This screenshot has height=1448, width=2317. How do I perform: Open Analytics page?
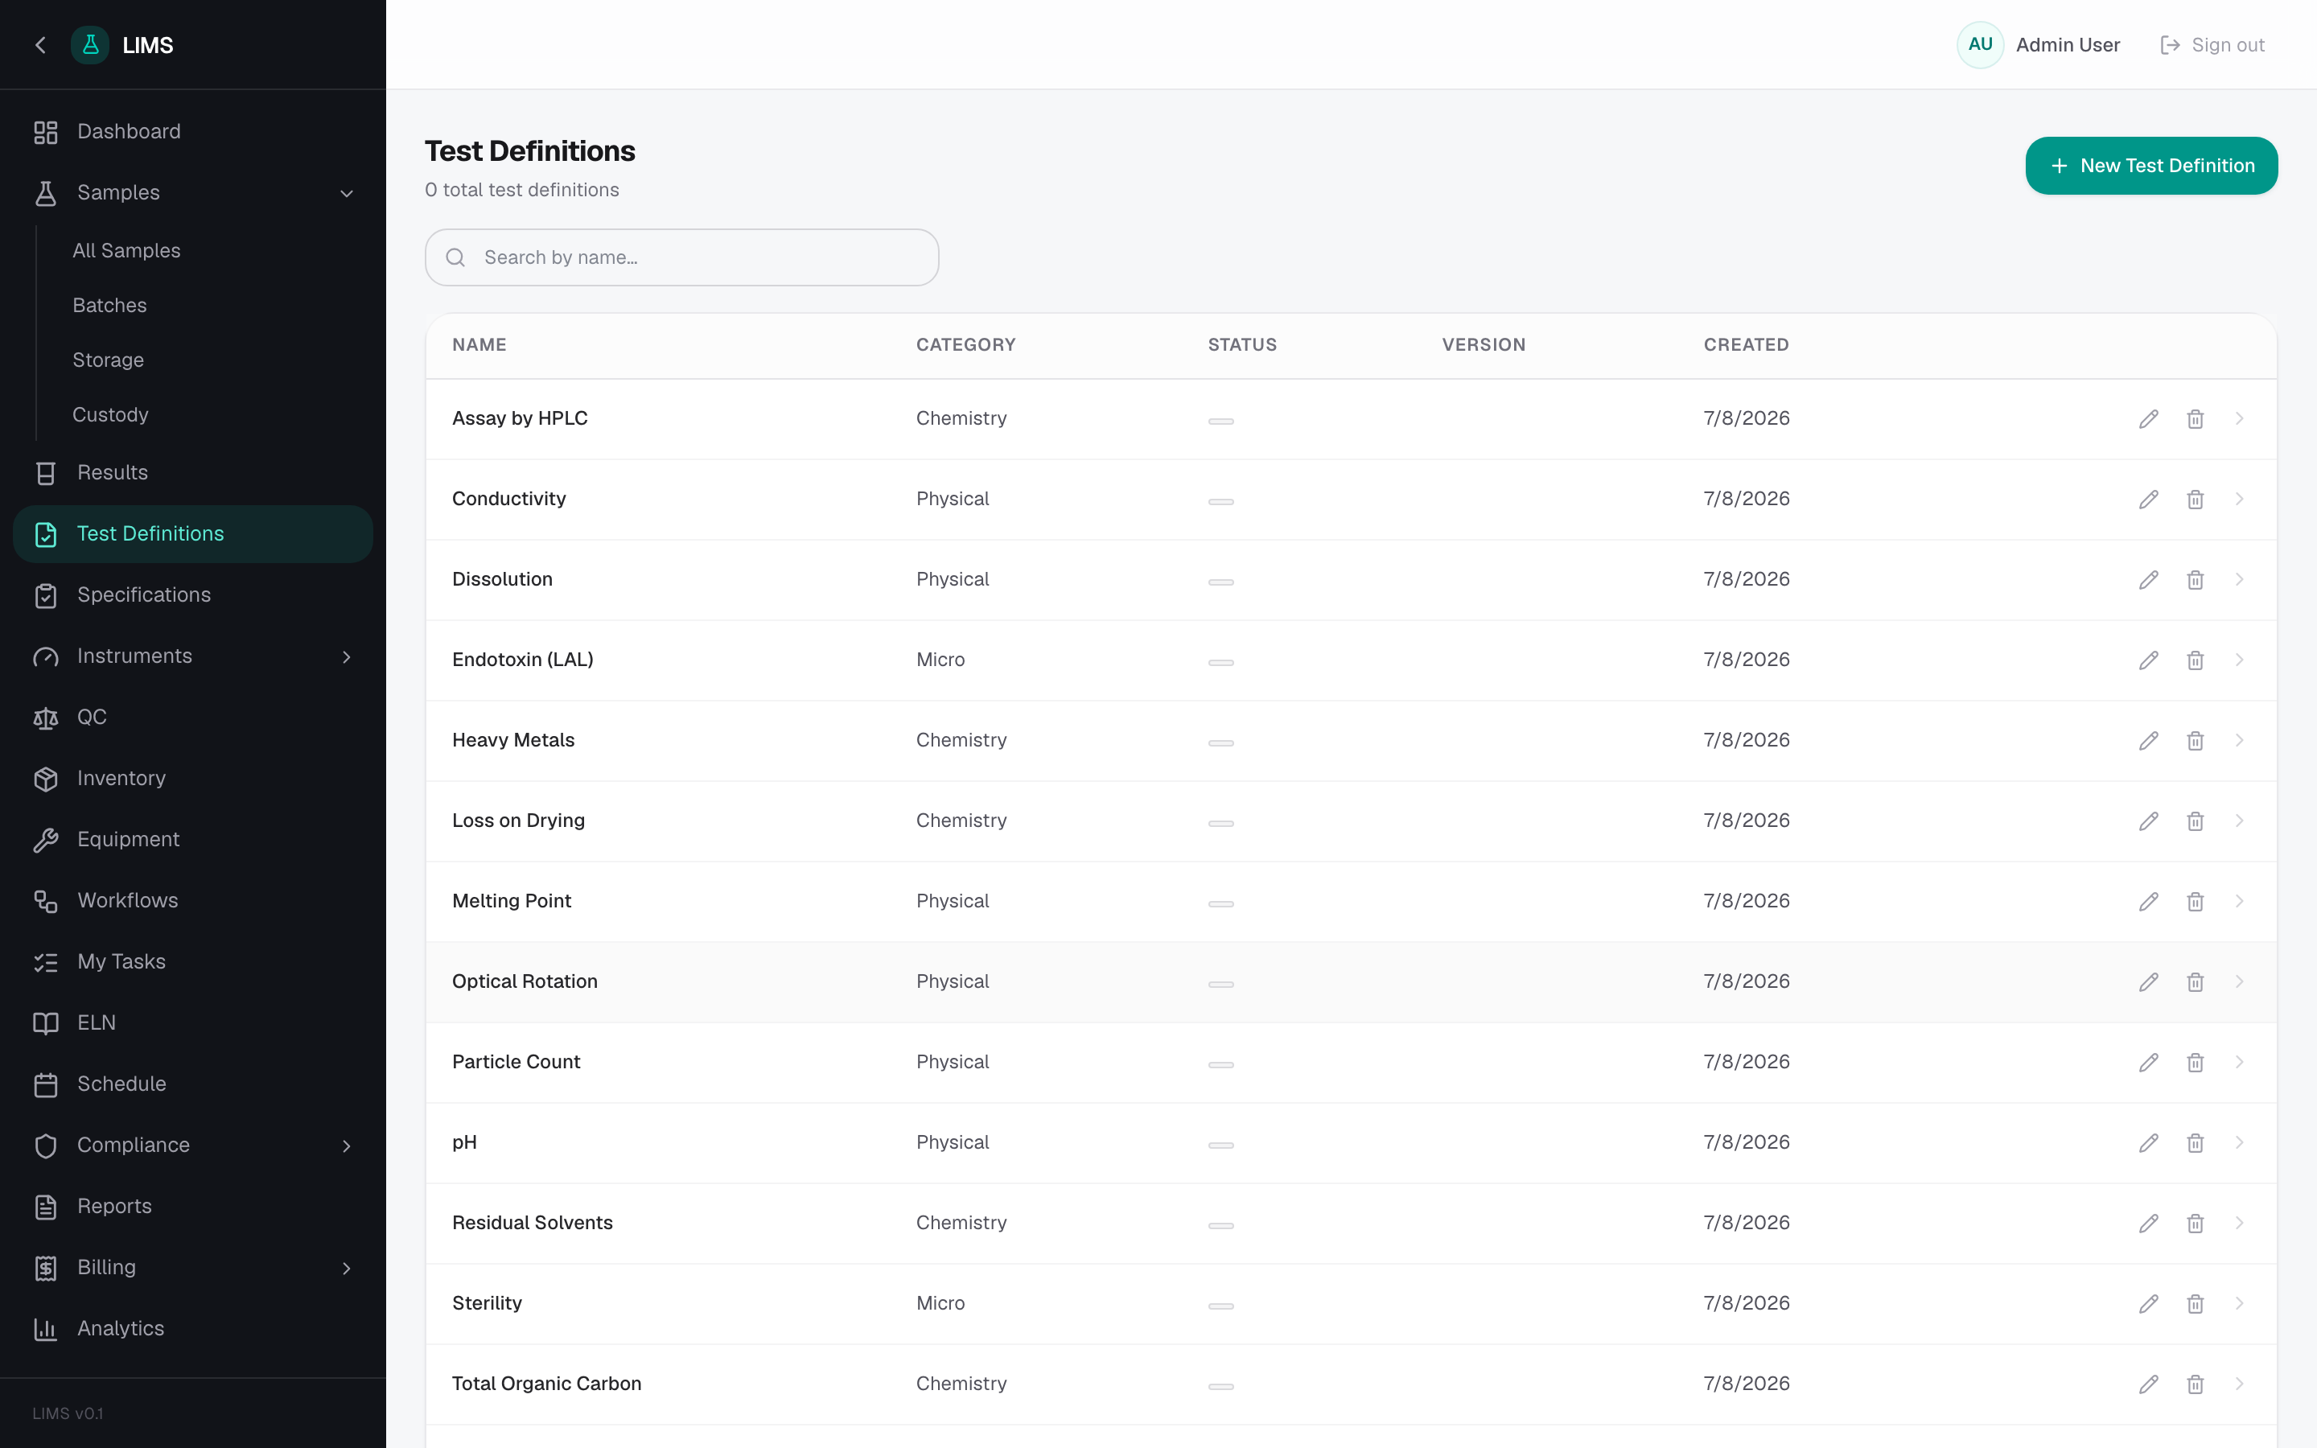(x=192, y=1329)
